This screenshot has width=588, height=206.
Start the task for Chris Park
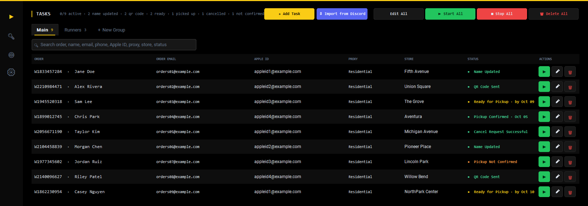(544, 117)
